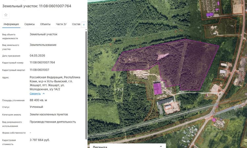Viewport: 247px width, 148px height.
Task: Open the Объекты tab
Action: click(45, 24)
